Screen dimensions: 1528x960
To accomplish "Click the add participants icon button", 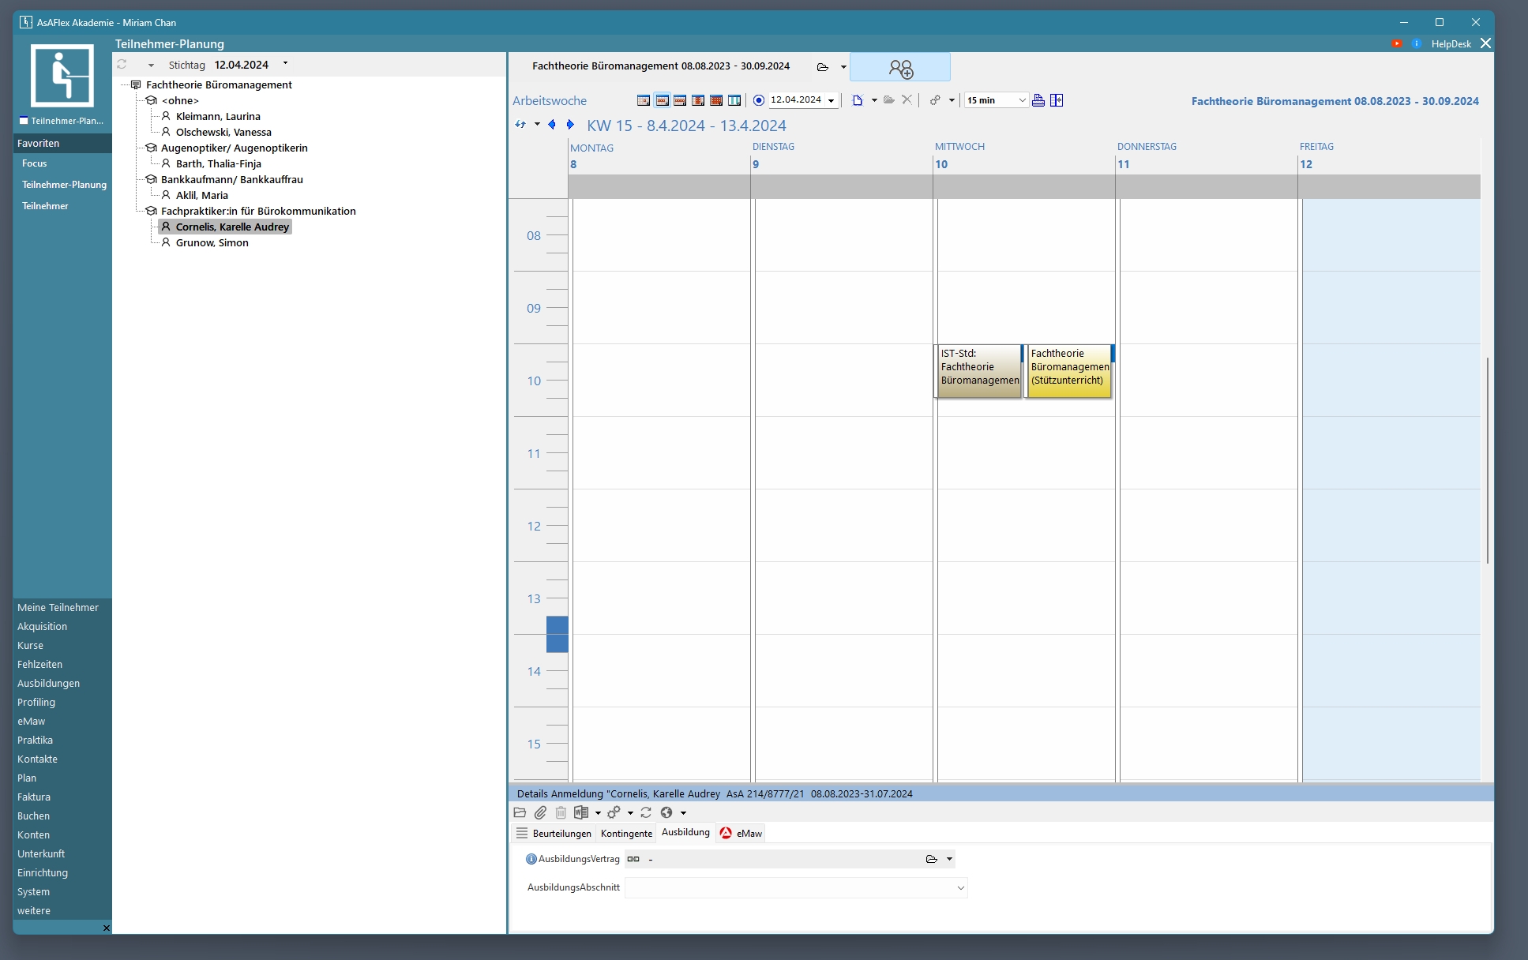I will point(899,68).
